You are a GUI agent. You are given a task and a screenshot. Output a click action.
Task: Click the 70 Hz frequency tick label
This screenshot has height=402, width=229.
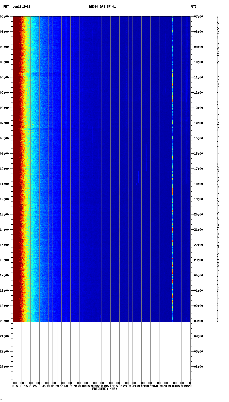(x=75, y=386)
